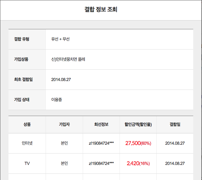Image resolution: width=202 pixels, height=180 pixels.
Task: Select the 인터넷 product cell
Action: pos(27,143)
